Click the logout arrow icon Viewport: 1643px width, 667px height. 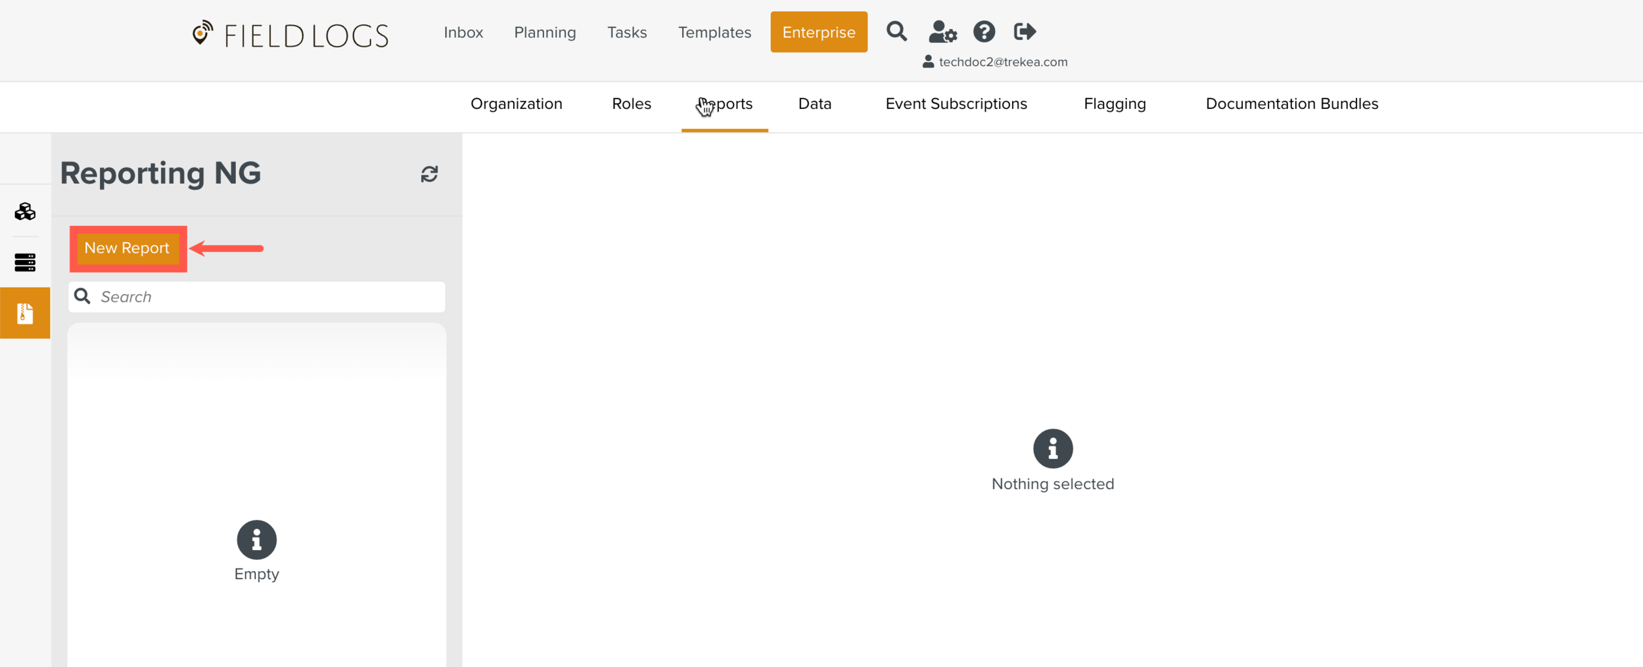click(1025, 32)
